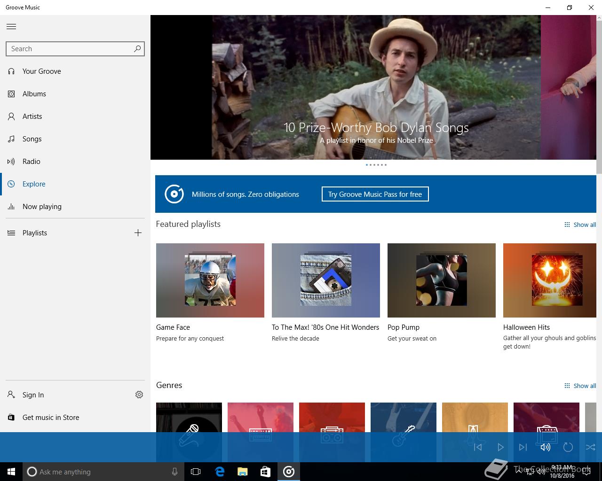Click the Groove Music taskbar icon

coord(289,472)
